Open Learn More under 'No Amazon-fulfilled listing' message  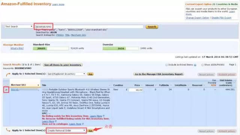click(48, 121)
